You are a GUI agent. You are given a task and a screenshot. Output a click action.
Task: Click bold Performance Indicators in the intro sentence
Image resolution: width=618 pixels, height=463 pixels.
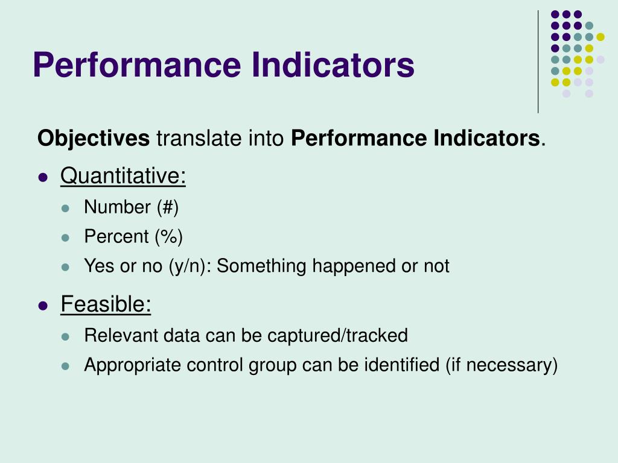click(415, 138)
